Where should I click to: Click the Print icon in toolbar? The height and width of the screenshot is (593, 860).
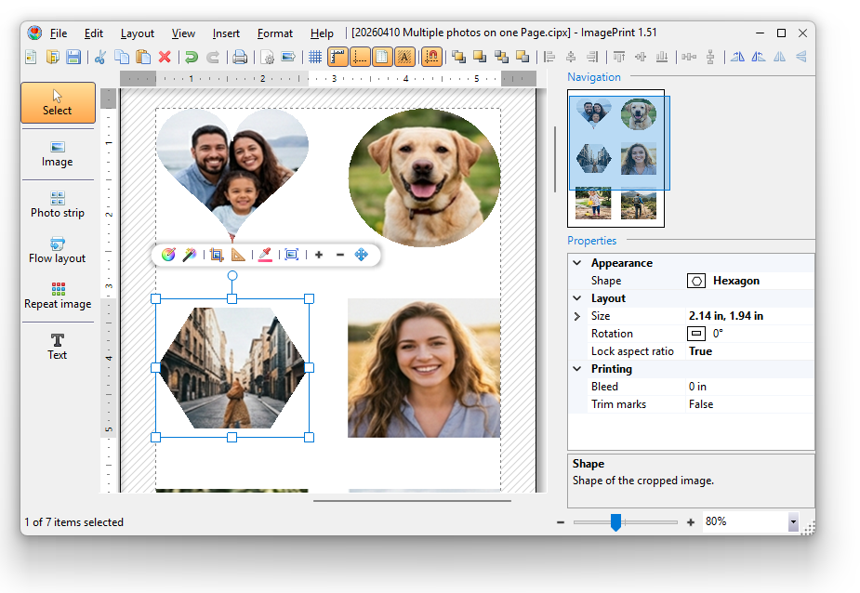tap(240, 57)
